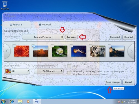Select the Oc application in the taskbar
The height and width of the screenshot is (104, 139).
pyautogui.click(x=37, y=102)
